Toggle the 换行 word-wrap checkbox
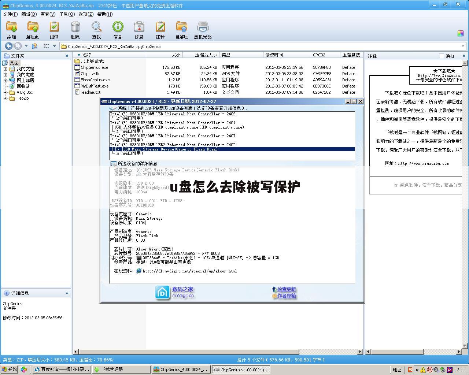Viewport: 469px width, 375px height. pyautogui.click(x=441, y=56)
